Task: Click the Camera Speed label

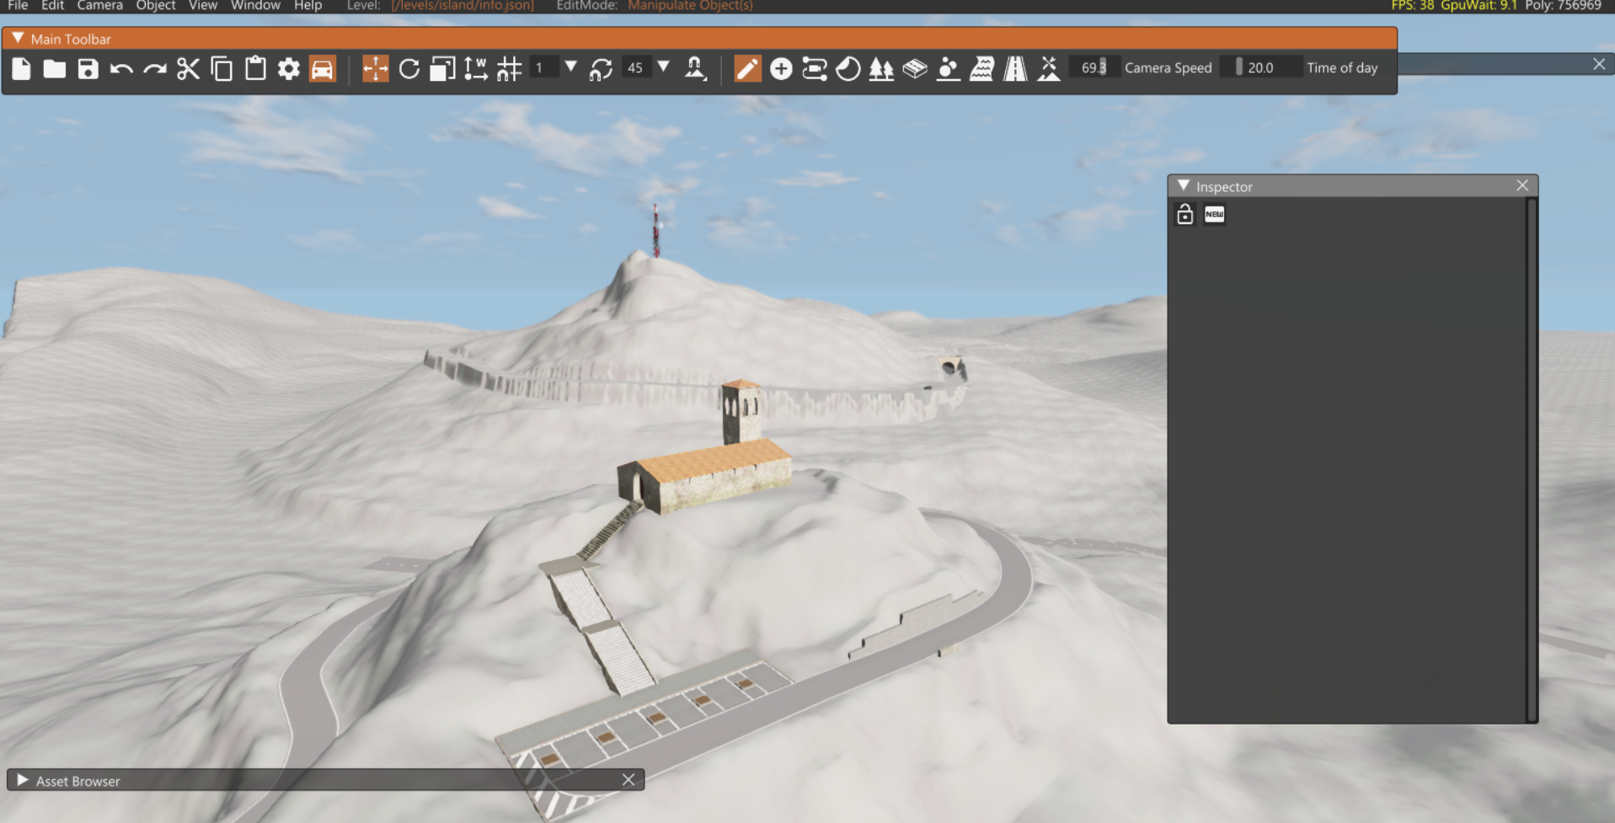Action: [1168, 67]
